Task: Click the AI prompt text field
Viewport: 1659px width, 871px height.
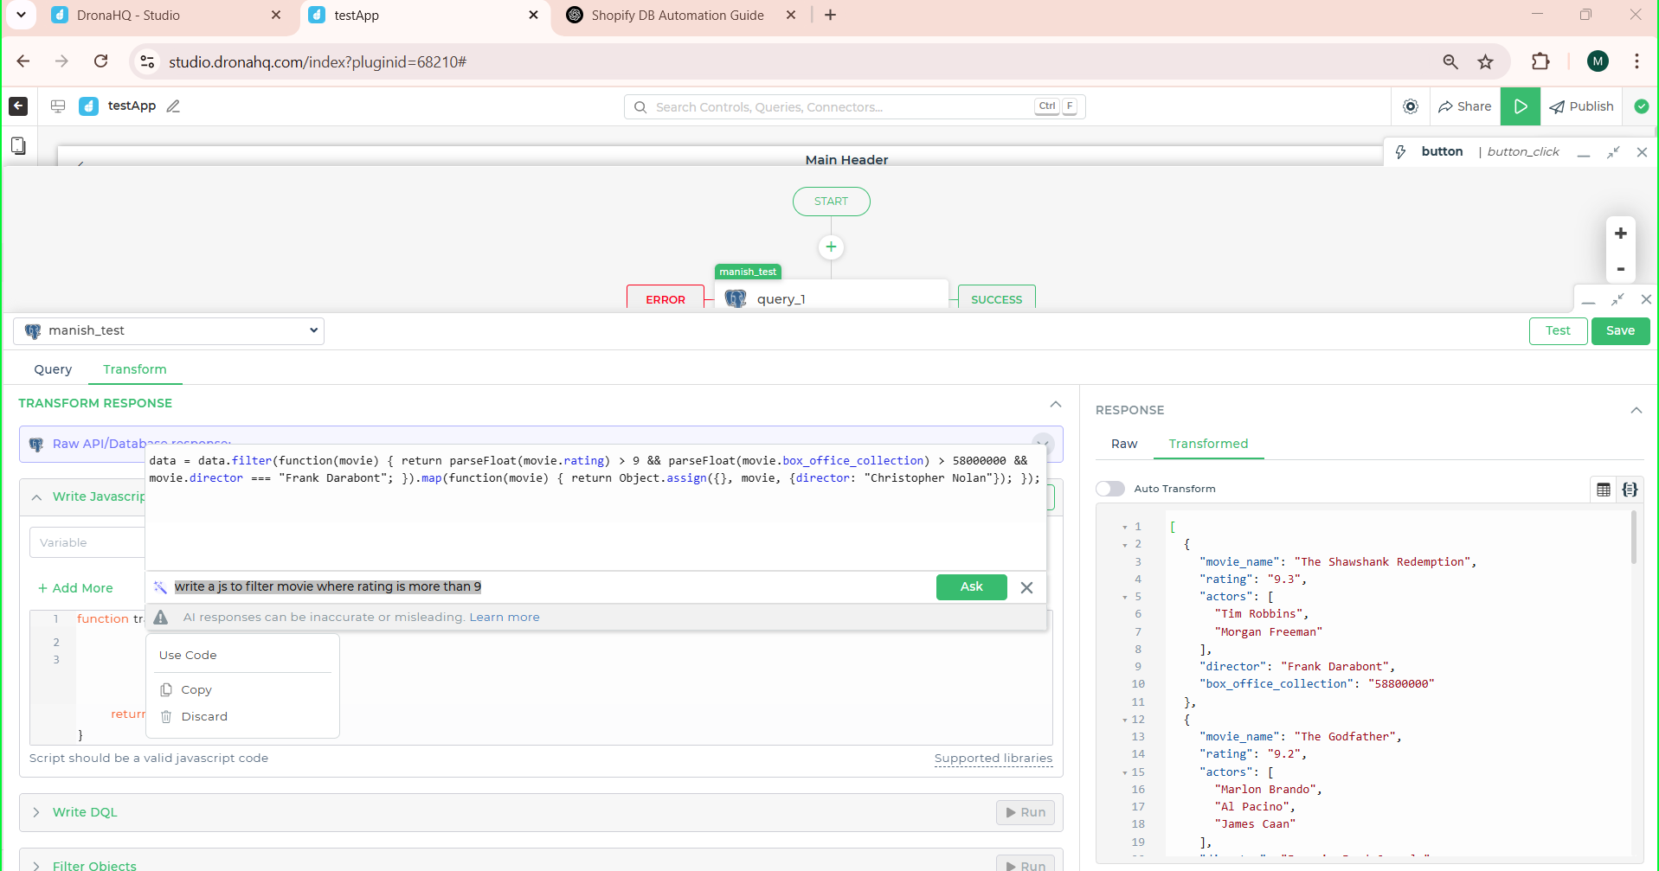Action: click(x=550, y=587)
